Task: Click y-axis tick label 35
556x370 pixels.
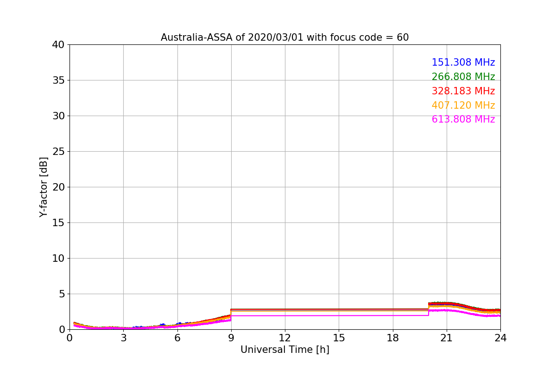Action: (58, 80)
